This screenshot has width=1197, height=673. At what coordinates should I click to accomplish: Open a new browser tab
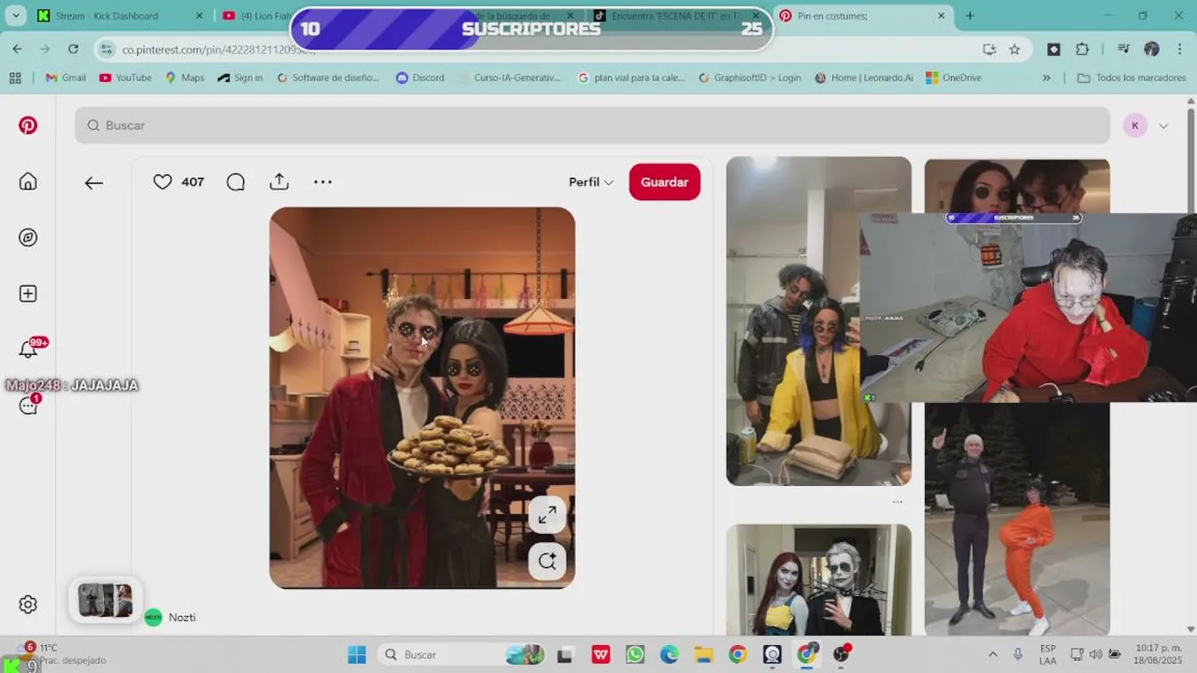point(970,16)
